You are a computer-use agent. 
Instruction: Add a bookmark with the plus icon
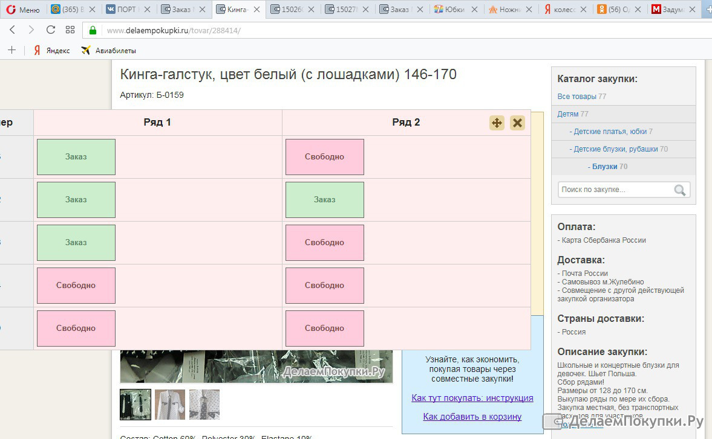coord(12,50)
